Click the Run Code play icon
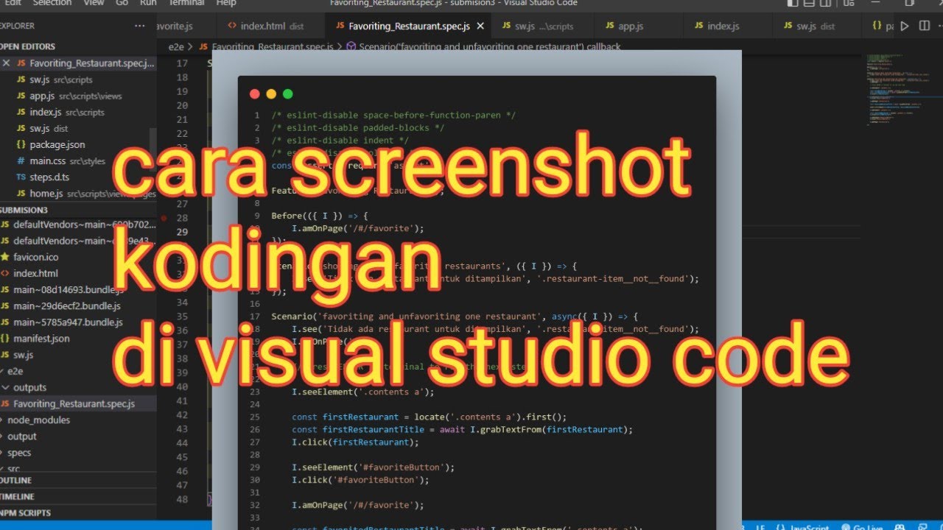Screen dimensions: 943x530 (x=905, y=26)
